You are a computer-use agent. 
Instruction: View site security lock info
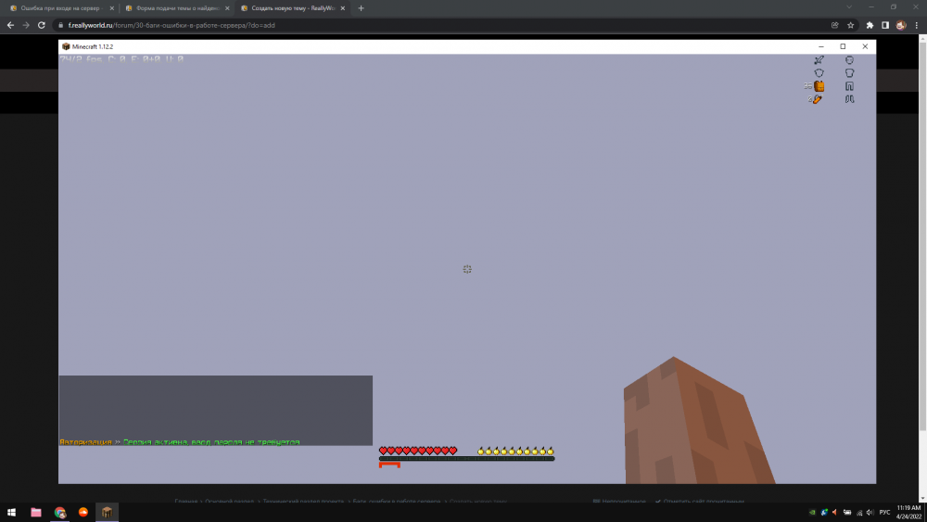pyautogui.click(x=60, y=25)
